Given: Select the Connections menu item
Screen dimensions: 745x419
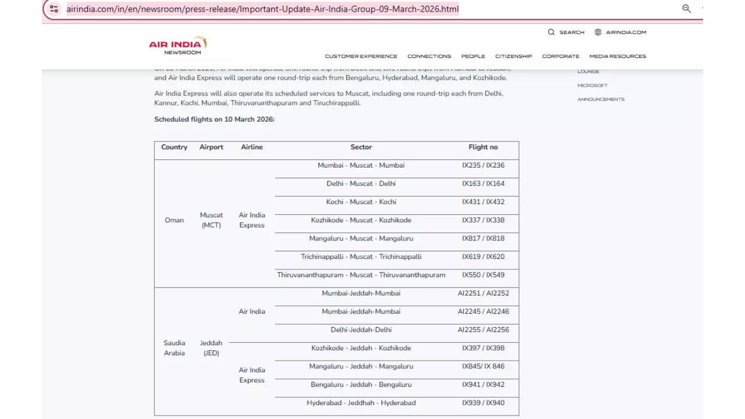Looking at the screenshot, I should pos(429,56).
